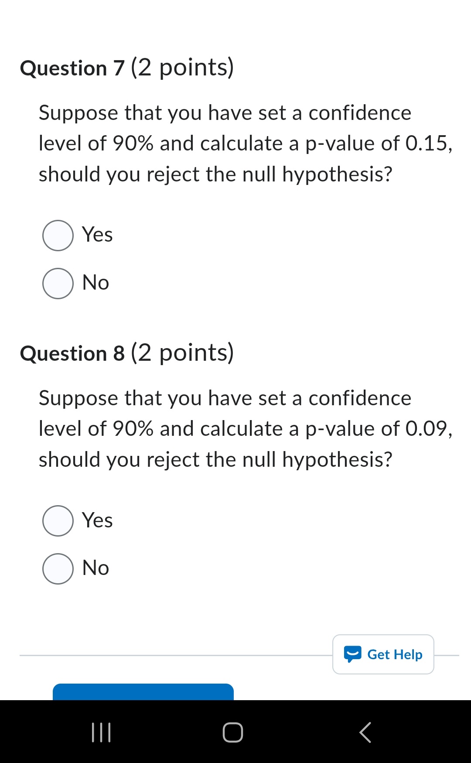Tap the back arrow in navigation bar
471x763 pixels.
pos(365,733)
